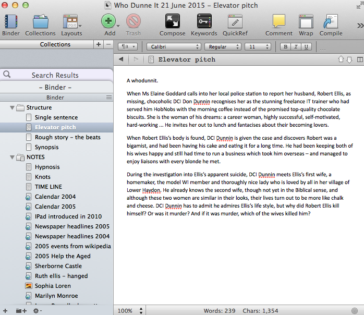
Task: Click the Compile toolbar icon
Action: 331,21
